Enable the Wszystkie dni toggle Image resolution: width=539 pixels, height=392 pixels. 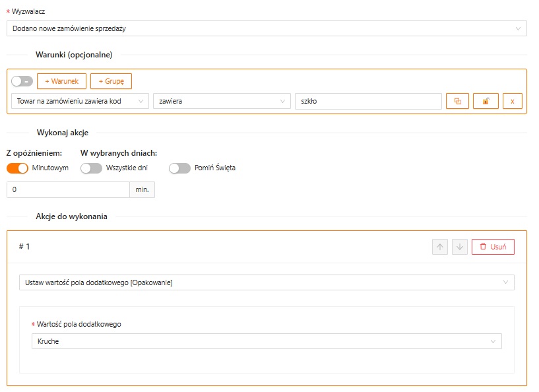(91, 168)
